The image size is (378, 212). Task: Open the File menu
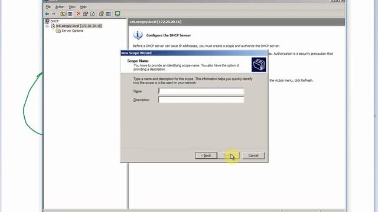click(x=48, y=7)
